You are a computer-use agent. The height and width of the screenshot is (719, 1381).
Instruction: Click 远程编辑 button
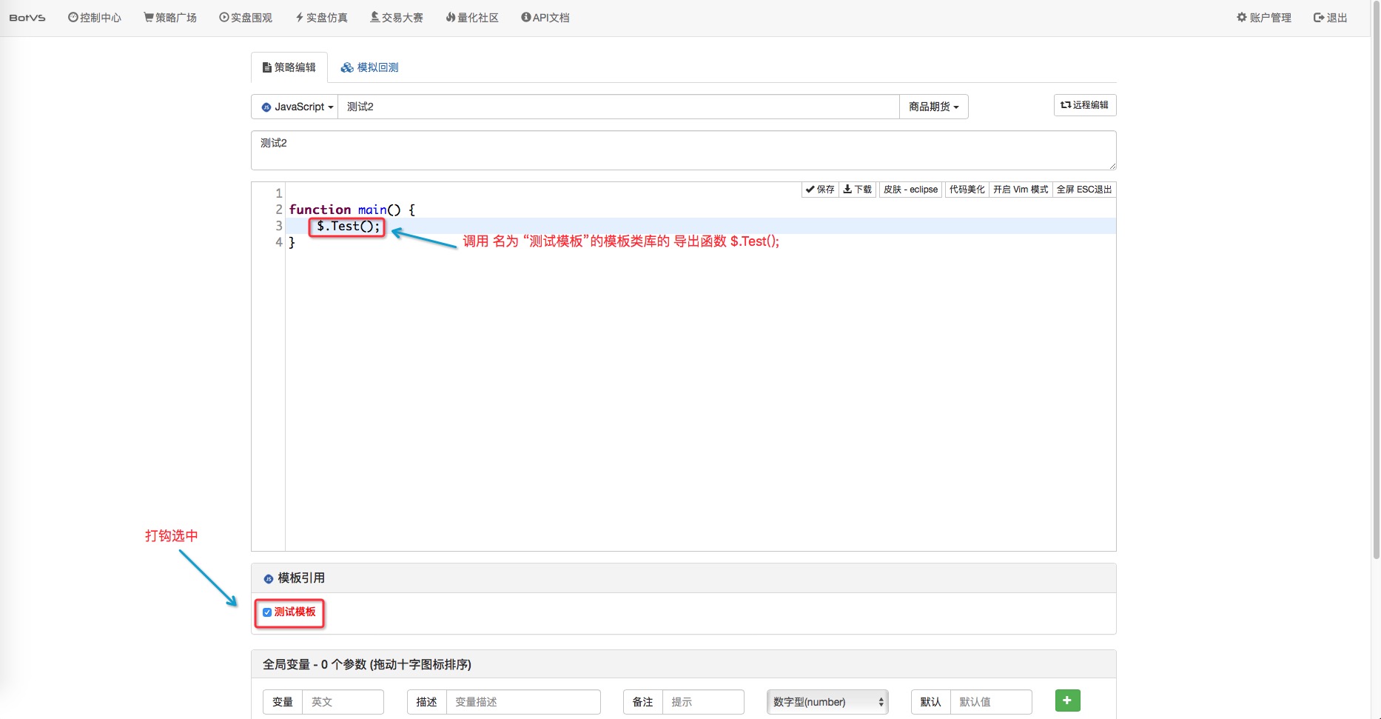click(1085, 105)
